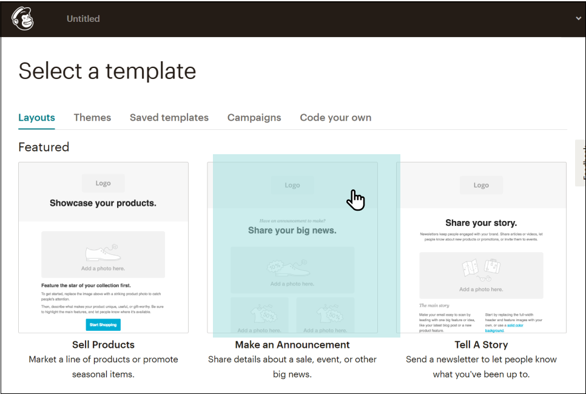The height and width of the screenshot is (394, 586).
Task: Open the Themes tab
Action: (x=92, y=118)
